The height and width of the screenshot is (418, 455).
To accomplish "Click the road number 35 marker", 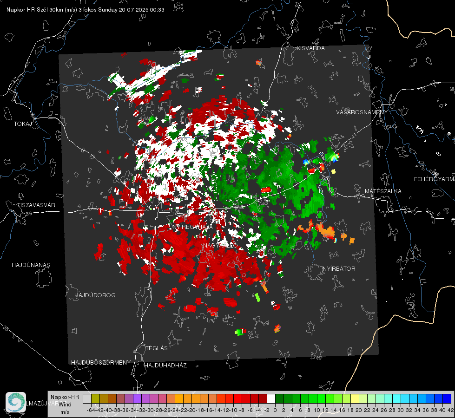I will coord(6,328).
